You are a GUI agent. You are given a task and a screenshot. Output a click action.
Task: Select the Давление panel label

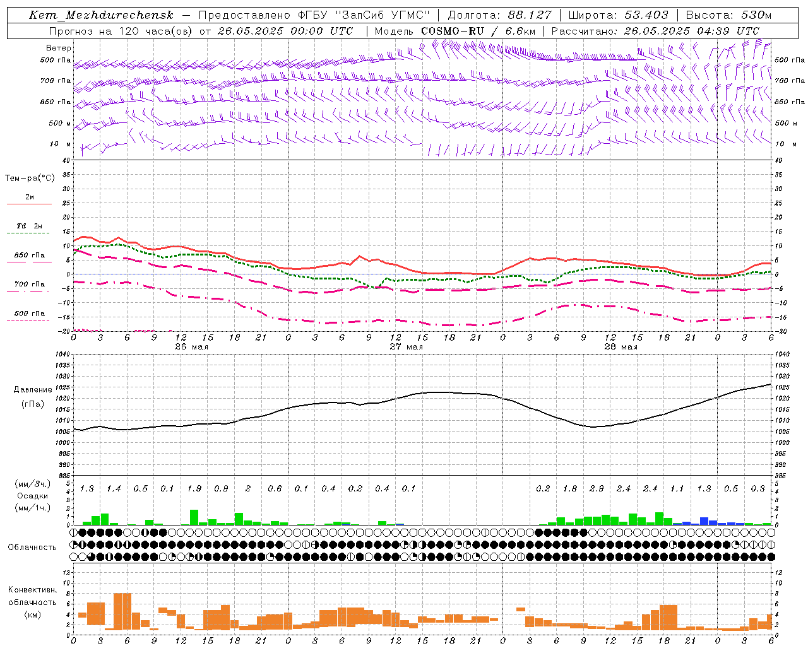[32, 390]
